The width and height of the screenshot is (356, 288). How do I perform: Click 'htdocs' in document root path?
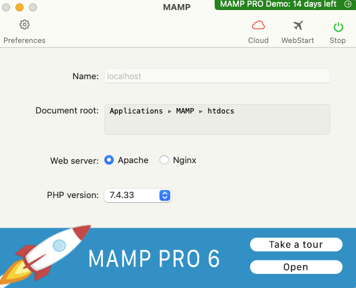pos(221,111)
